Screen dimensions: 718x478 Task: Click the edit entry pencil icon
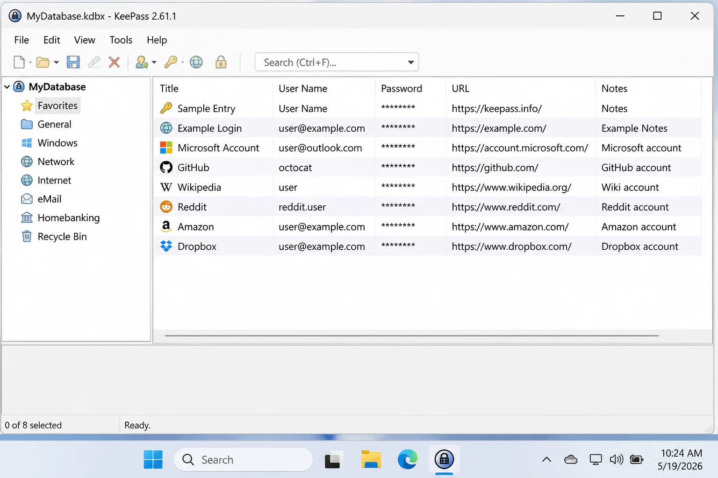coord(94,62)
